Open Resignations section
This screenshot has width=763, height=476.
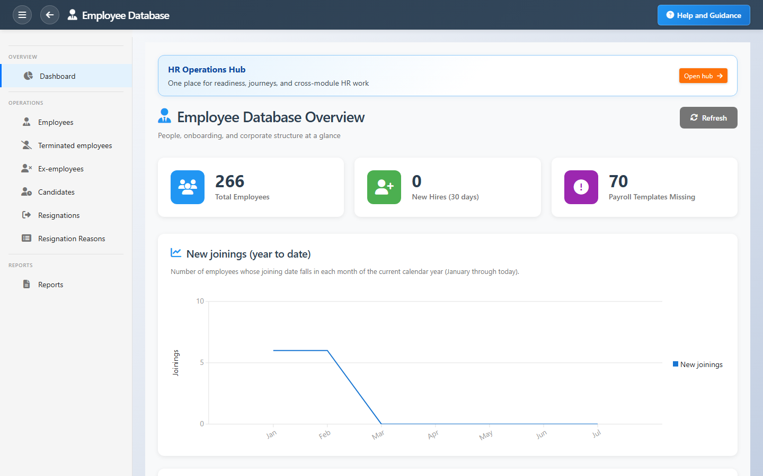click(x=67, y=215)
